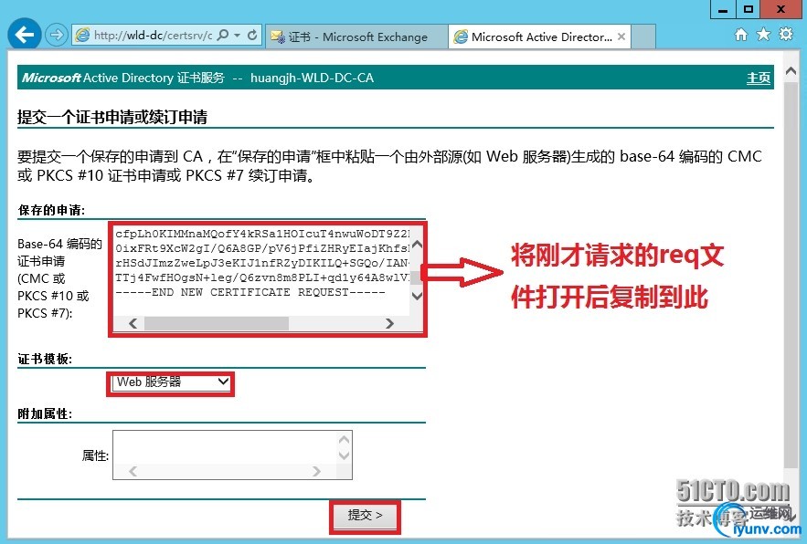This screenshot has width=807, height=544.
Task: Click the END NEW CERTIFICATE REQUEST line
Action: pos(250,292)
